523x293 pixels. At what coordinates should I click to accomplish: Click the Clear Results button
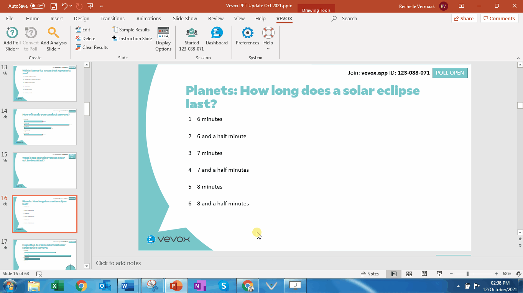point(92,47)
